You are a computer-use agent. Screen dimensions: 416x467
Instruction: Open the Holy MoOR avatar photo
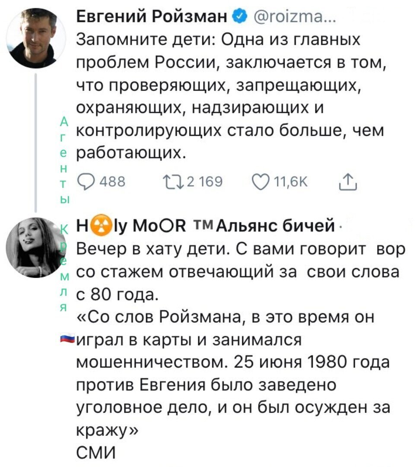coord(36,248)
